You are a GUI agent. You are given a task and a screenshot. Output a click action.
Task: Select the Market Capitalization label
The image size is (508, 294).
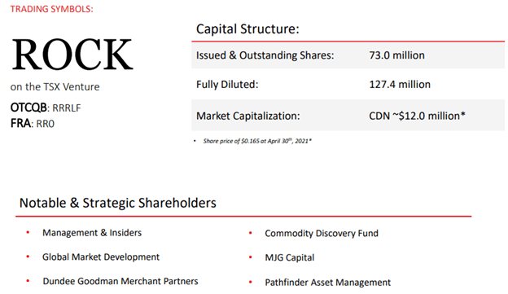click(x=247, y=116)
